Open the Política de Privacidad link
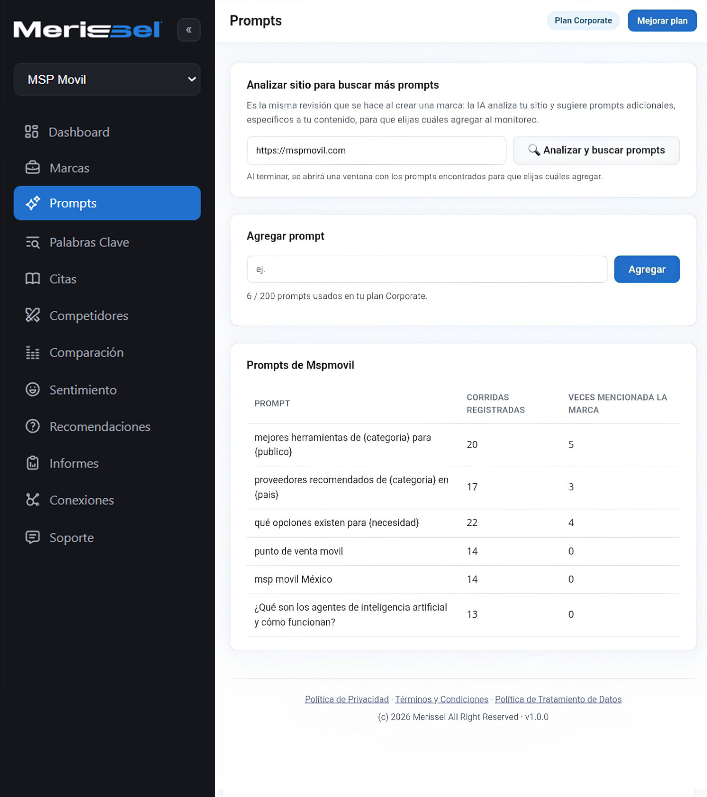The width and height of the screenshot is (707, 797). 347,699
